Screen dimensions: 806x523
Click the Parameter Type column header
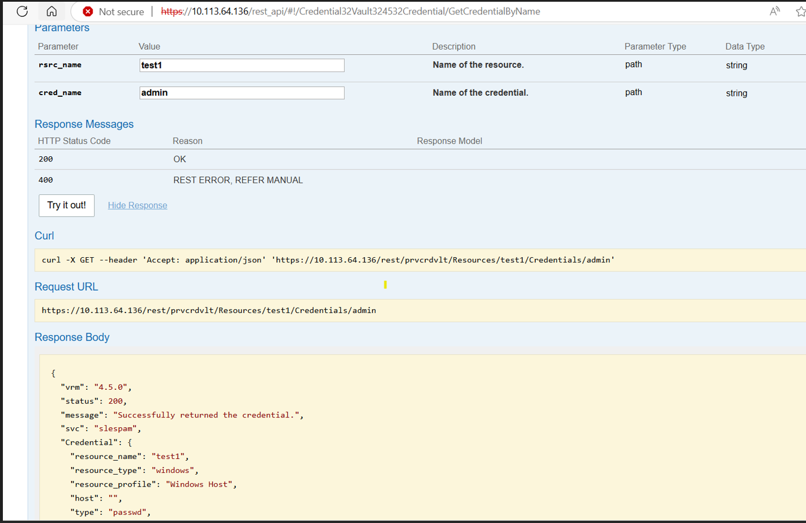(656, 47)
